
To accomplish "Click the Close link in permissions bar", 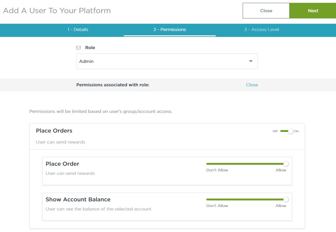I will 252,85.
